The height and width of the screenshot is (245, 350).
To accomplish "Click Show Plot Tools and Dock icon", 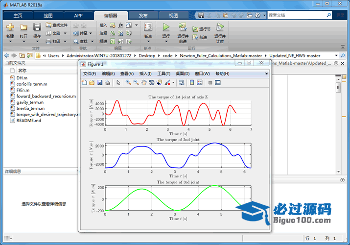I will [x=218, y=83].
